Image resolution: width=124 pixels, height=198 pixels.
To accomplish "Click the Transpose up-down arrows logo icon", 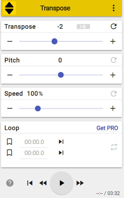I will (9, 8).
